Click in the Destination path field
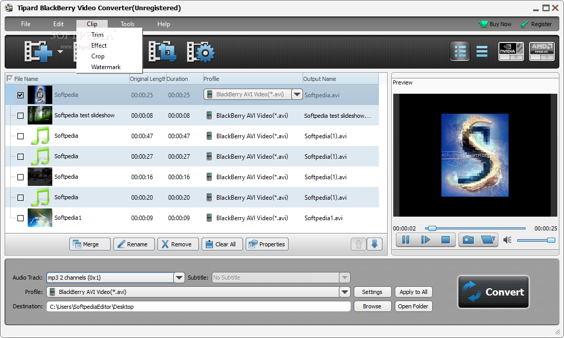 click(198, 306)
